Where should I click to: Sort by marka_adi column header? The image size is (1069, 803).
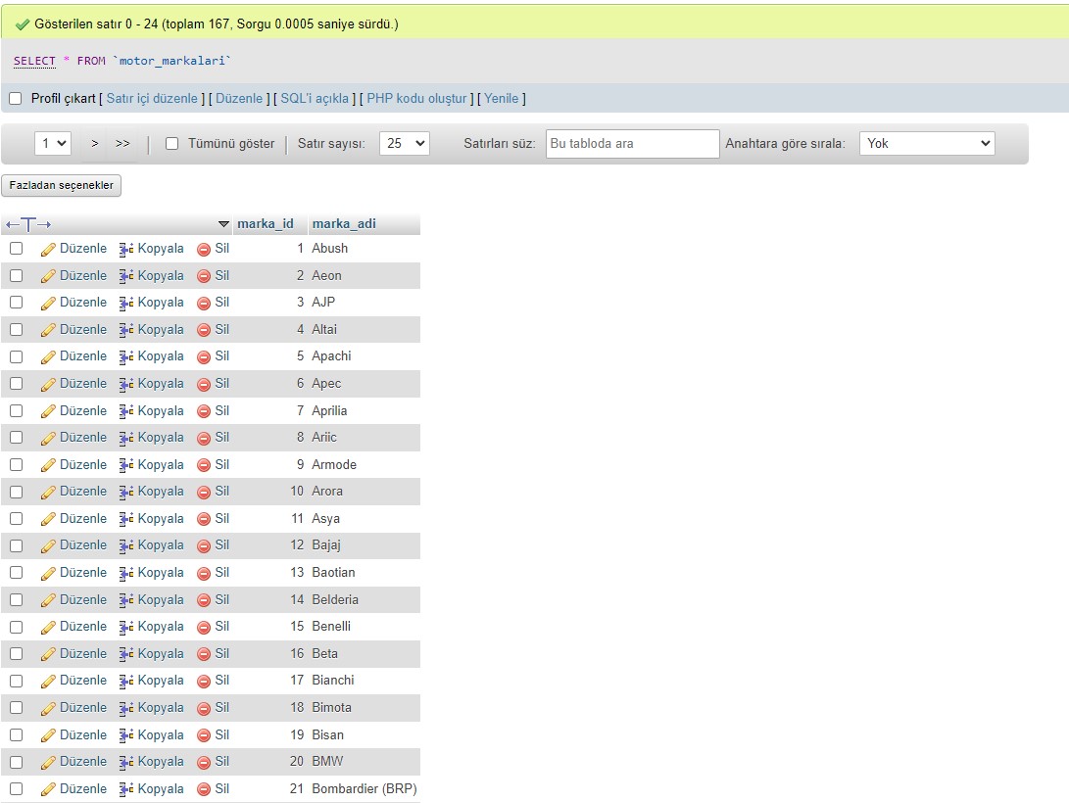point(344,224)
